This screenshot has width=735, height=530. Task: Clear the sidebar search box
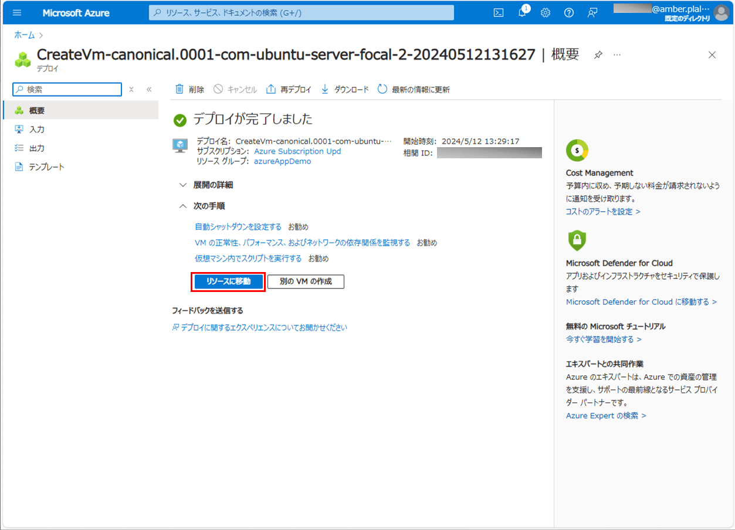tap(131, 90)
